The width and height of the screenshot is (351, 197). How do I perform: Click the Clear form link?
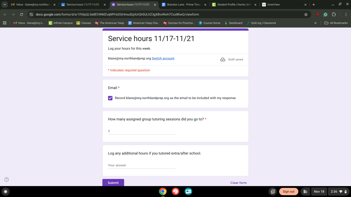239,183
